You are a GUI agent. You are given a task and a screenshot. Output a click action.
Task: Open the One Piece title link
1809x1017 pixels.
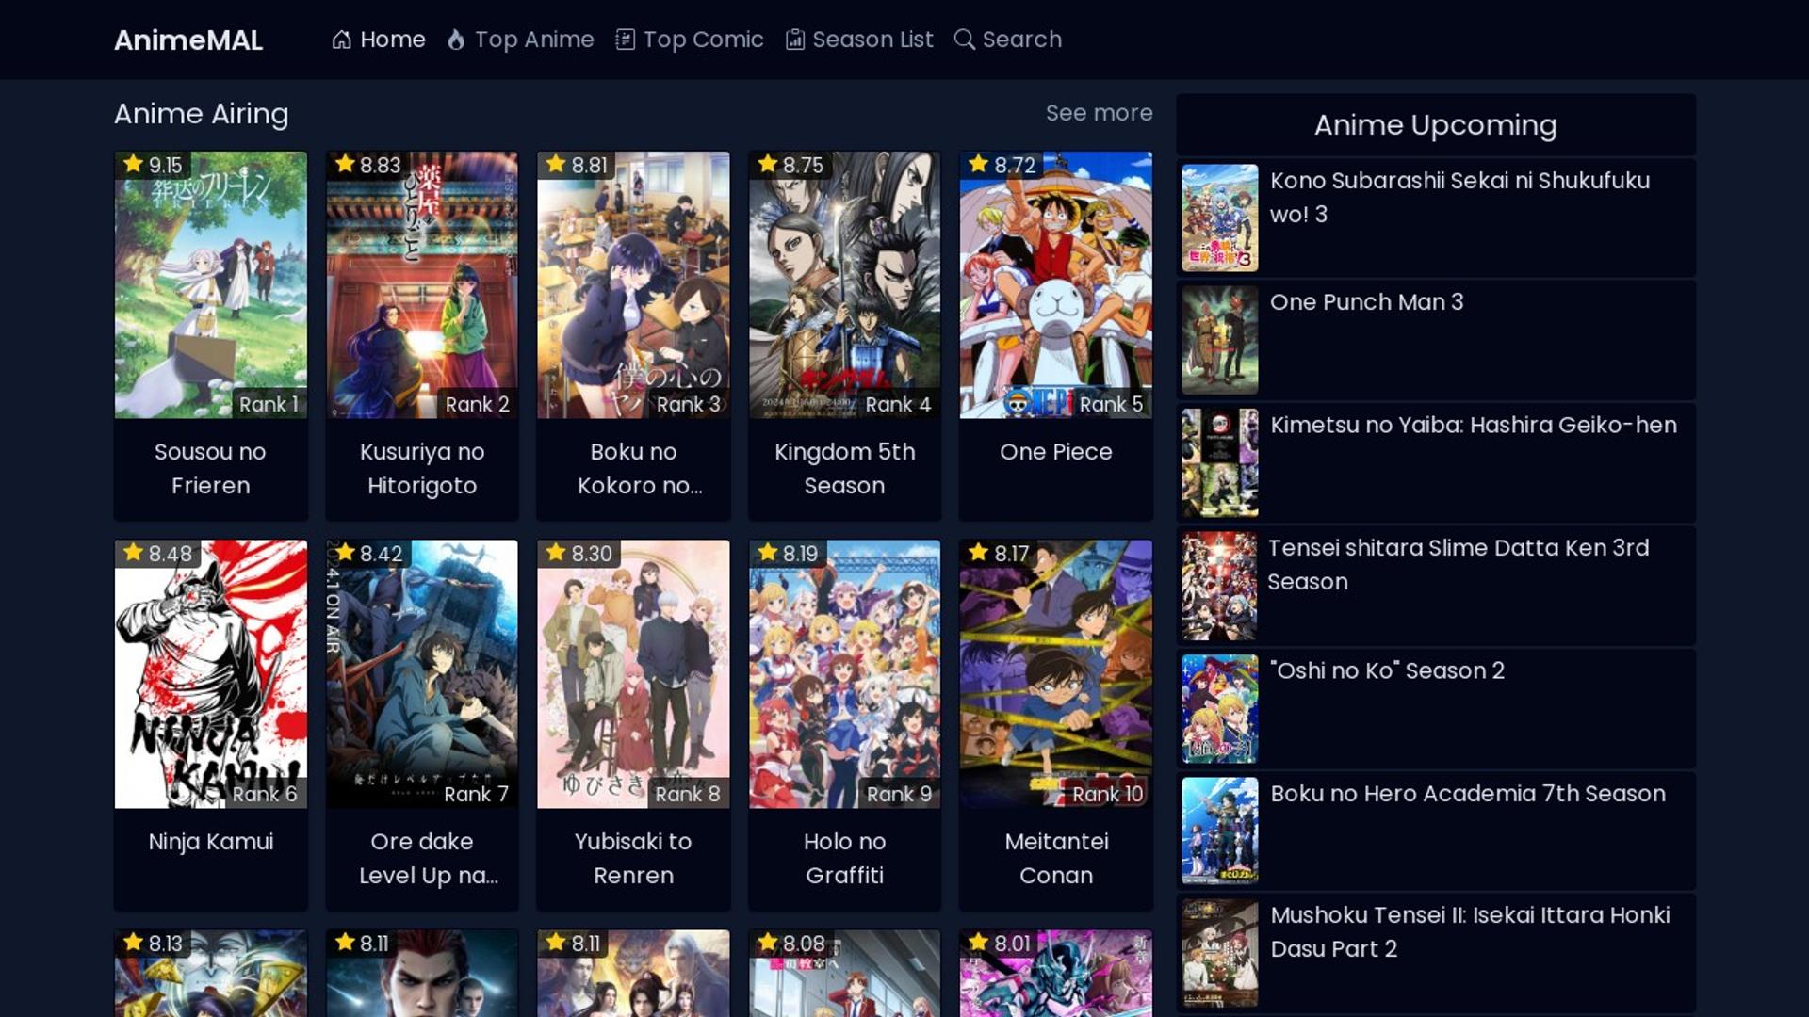(1056, 452)
